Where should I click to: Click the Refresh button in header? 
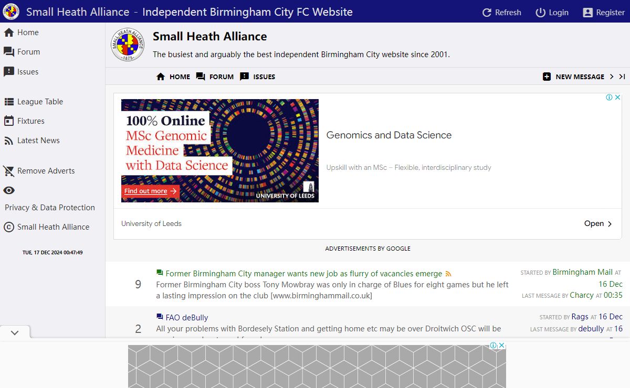click(x=501, y=12)
